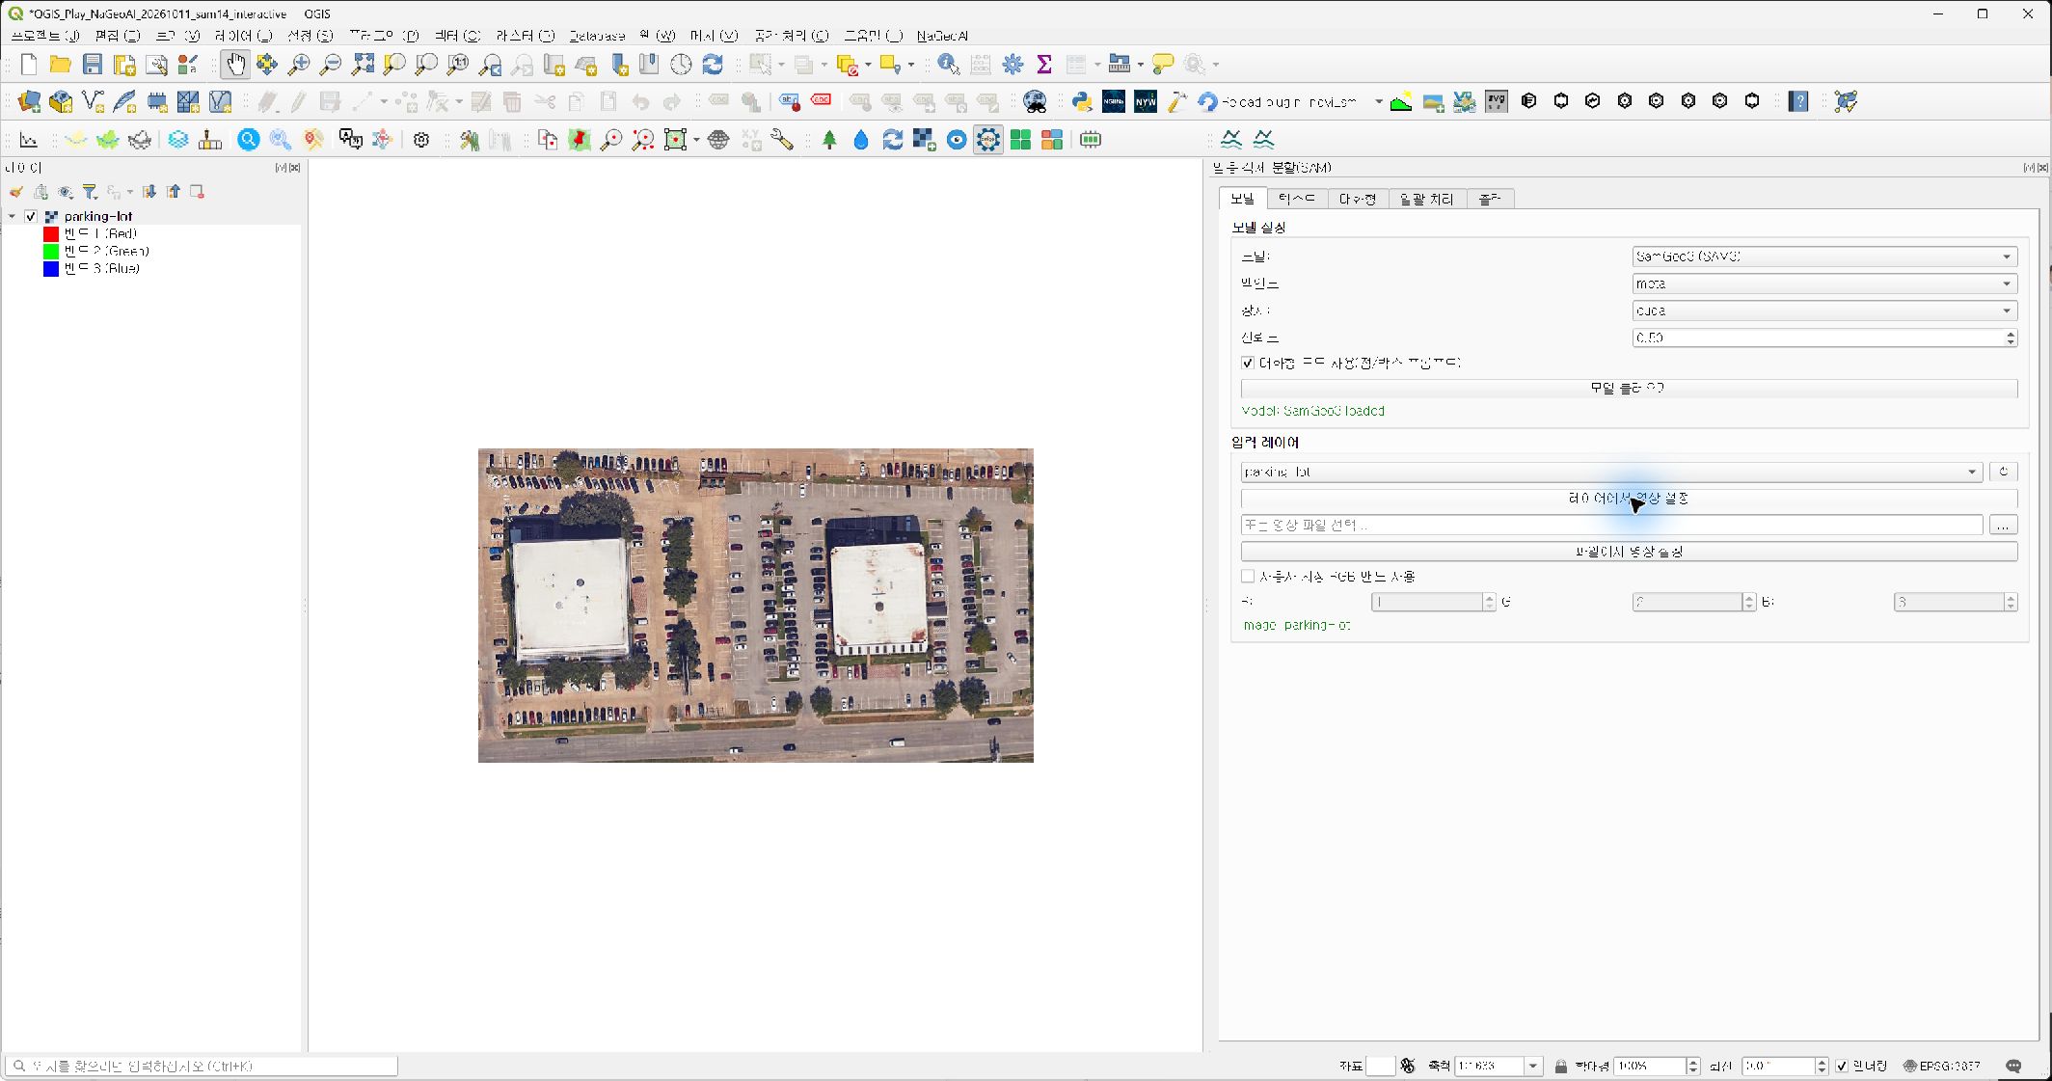
Task: Select the Zoom In magnifier tool
Action: tap(299, 65)
